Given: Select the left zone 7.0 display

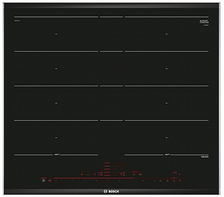Looking at the screenshot, I should 100,174.
